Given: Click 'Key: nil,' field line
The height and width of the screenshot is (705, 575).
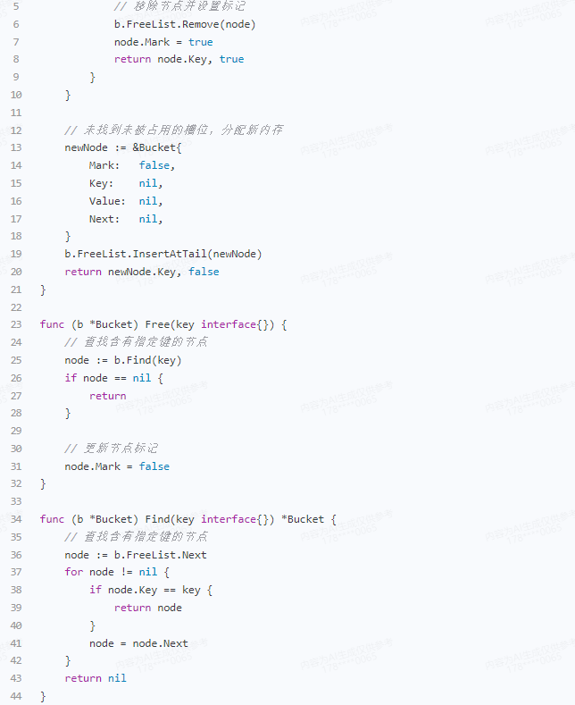Looking at the screenshot, I should point(126,183).
